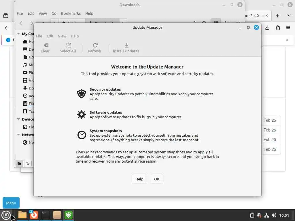Open Update Manager's Help menu

tap(75, 36)
